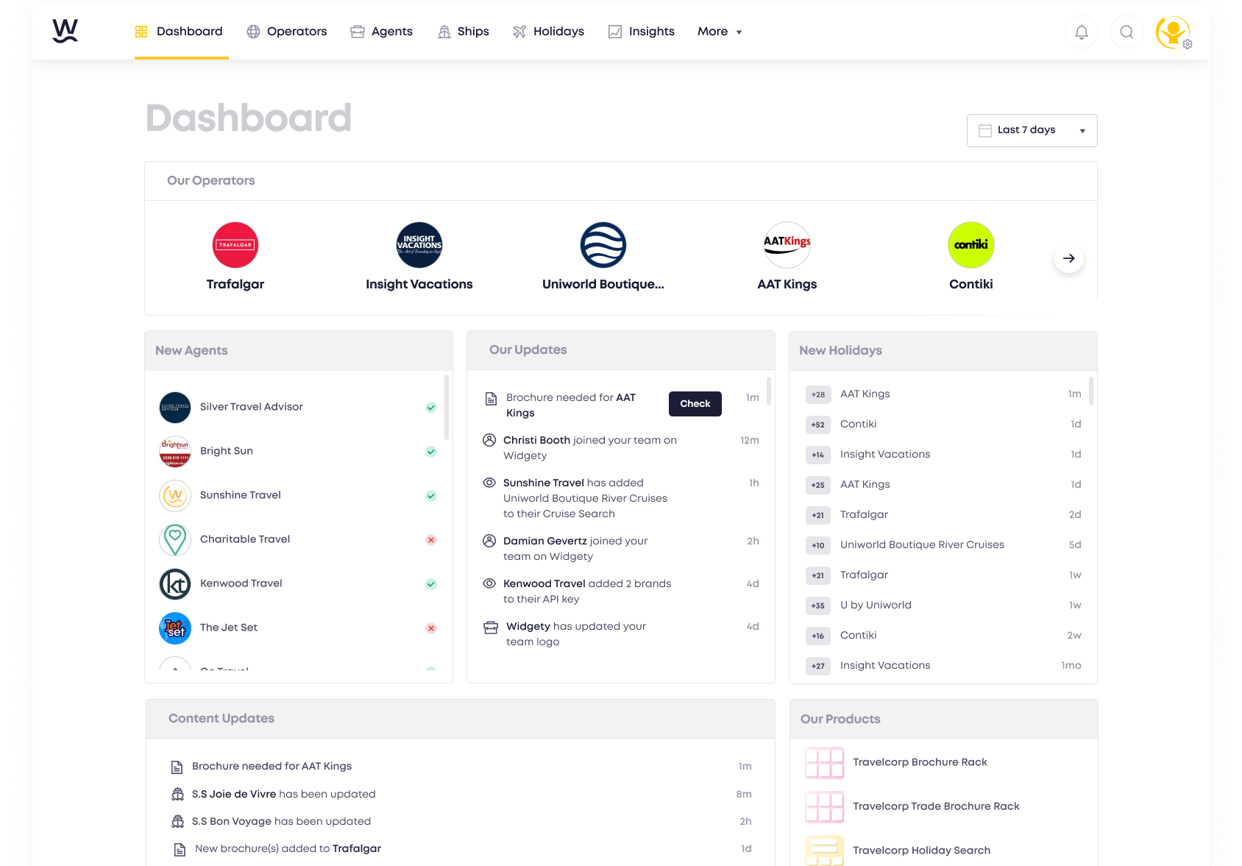1242x866 pixels.
Task: Click brochure document icon in Our Updates
Action: click(x=491, y=399)
